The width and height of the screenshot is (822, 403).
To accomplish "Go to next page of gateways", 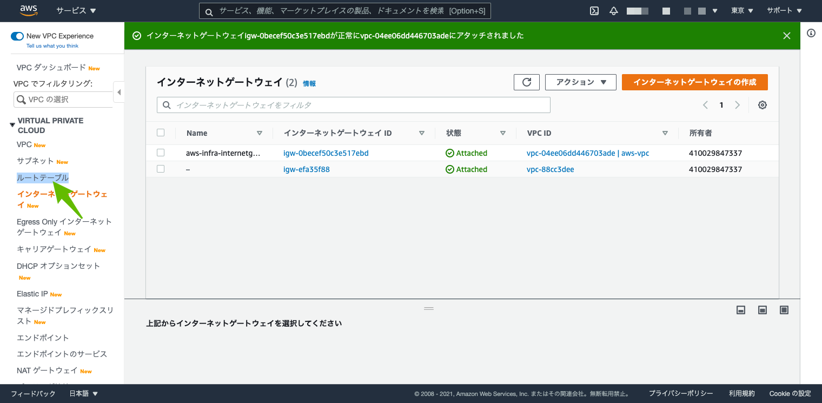I will coord(737,105).
